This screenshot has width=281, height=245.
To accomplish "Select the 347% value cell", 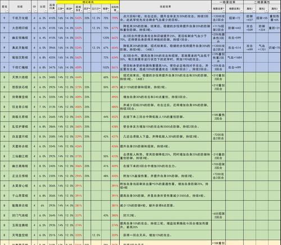I will tap(52, 67).
